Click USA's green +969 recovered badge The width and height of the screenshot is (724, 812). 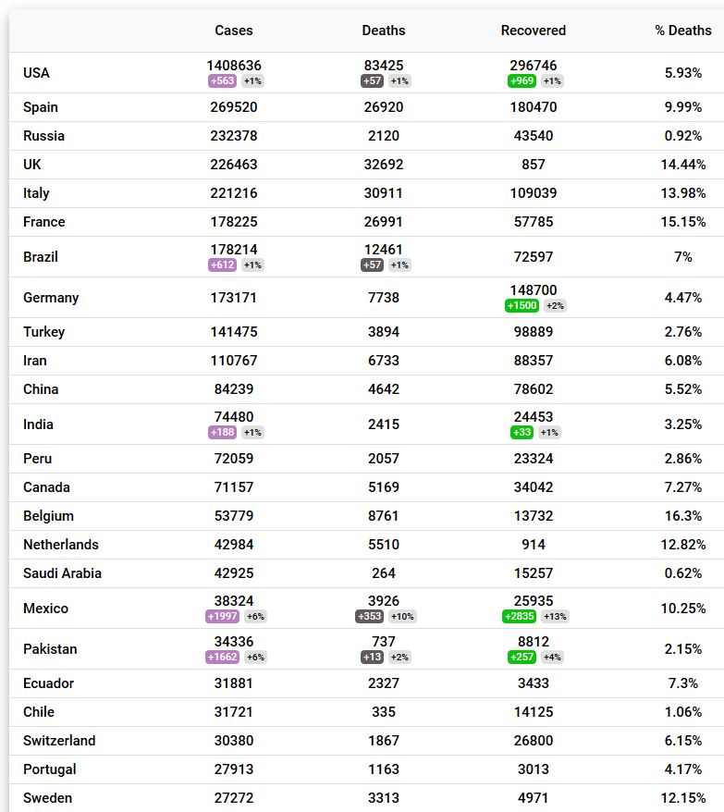(x=522, y=80)
